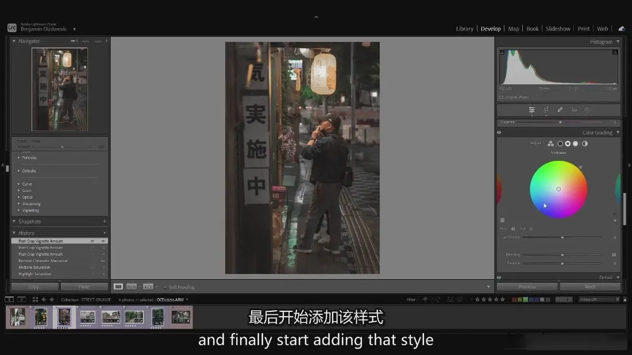This screenshot has height=355, width=632.
Task: Expand the Detail panel
Action: (618, 277)
